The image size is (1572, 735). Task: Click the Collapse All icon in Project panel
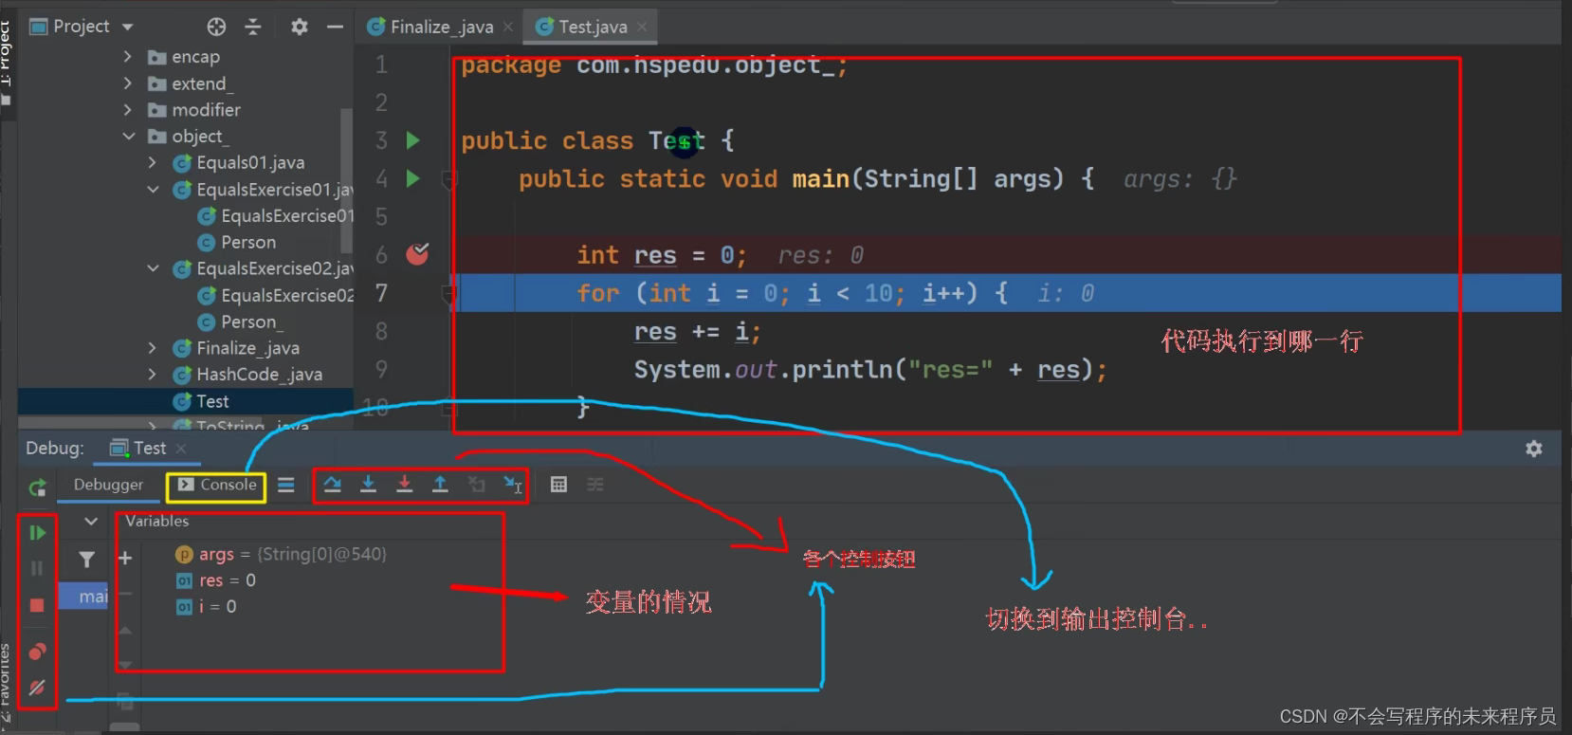[252, 27]
